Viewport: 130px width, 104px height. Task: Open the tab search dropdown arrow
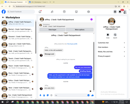click(2, 2)
